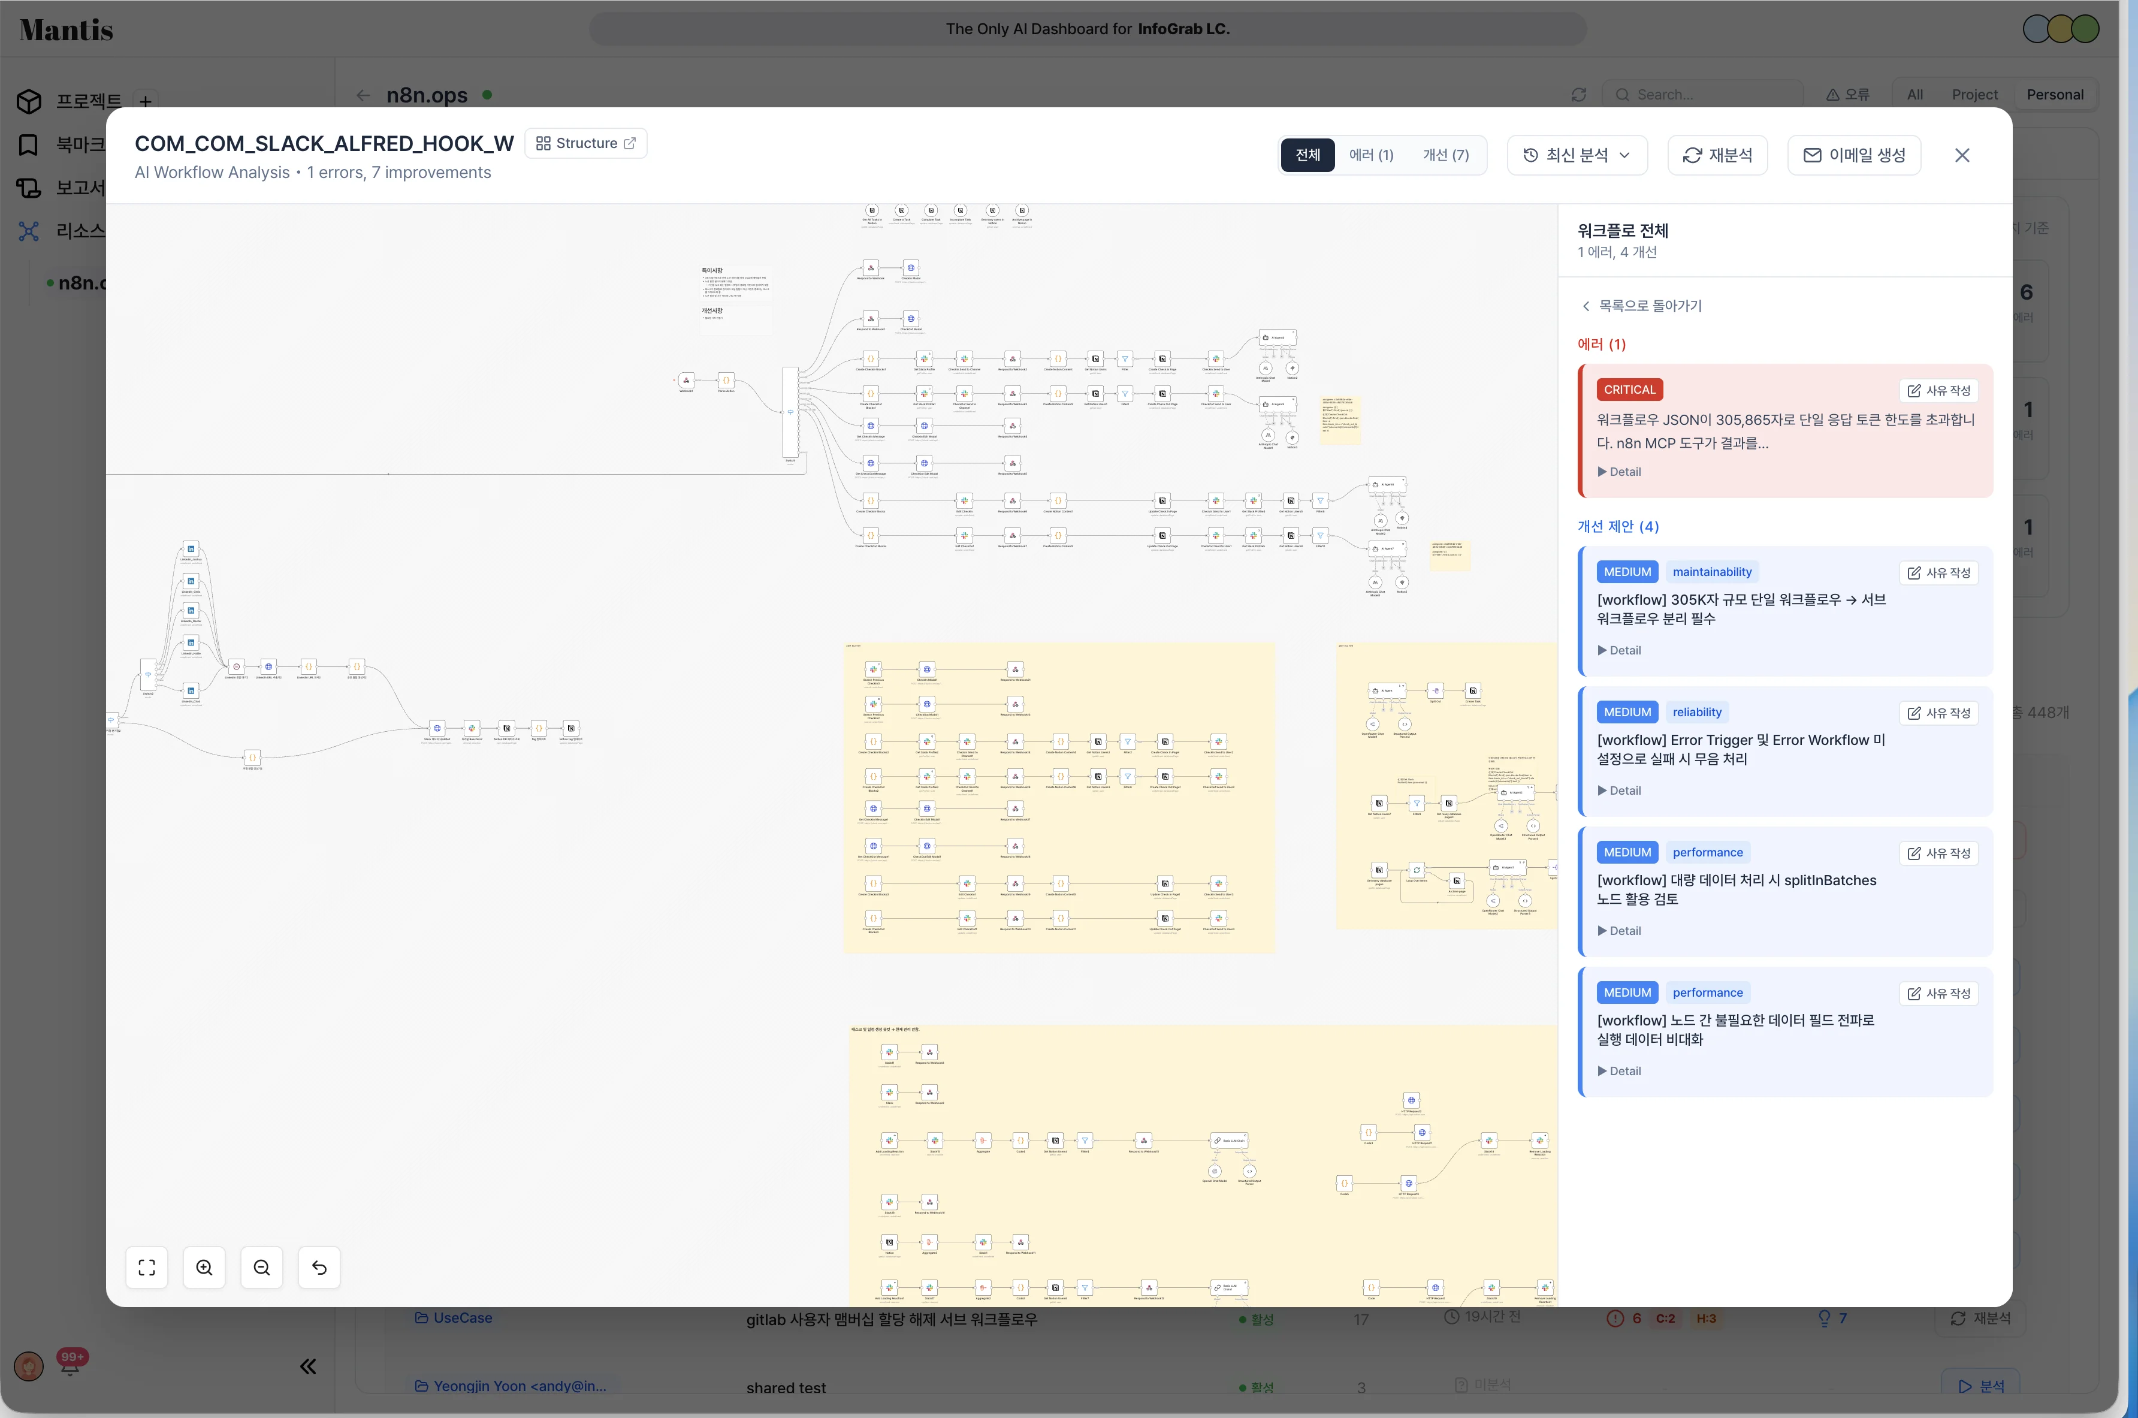Image resolution: width=2138 pixels, height=1418 pixels.
Task: Select the 리소스 network icon in sidebar
Action: pyautogui.click(x=28, y=231)
